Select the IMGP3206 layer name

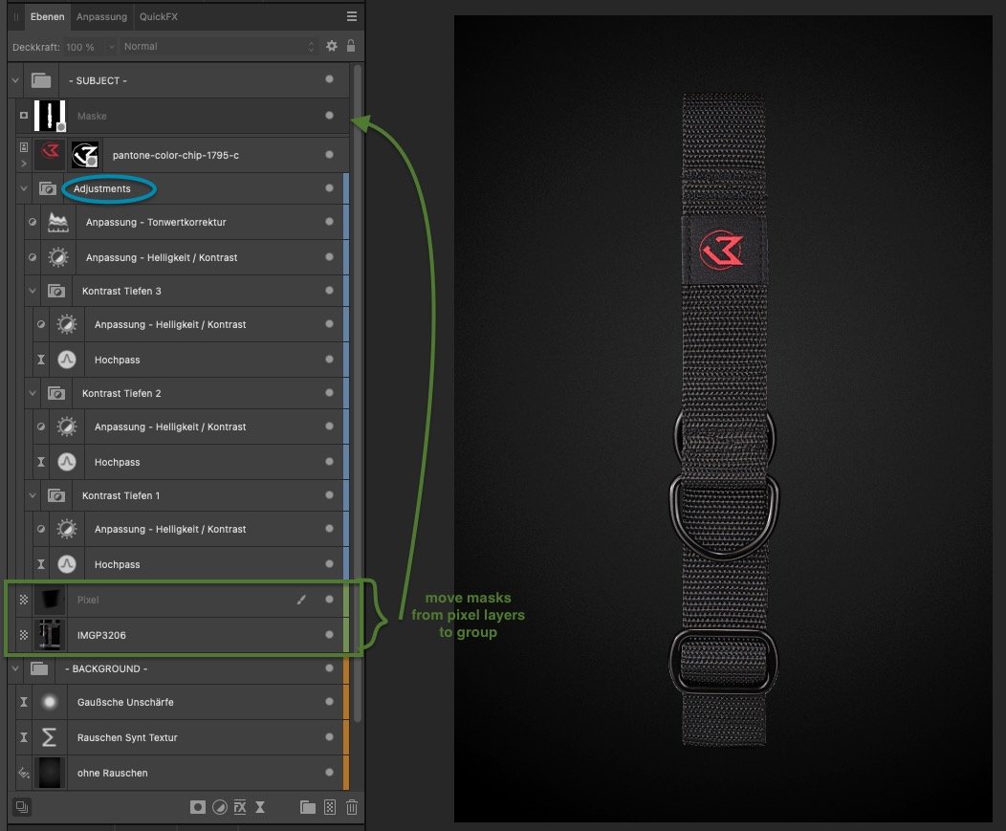[101, 635]
